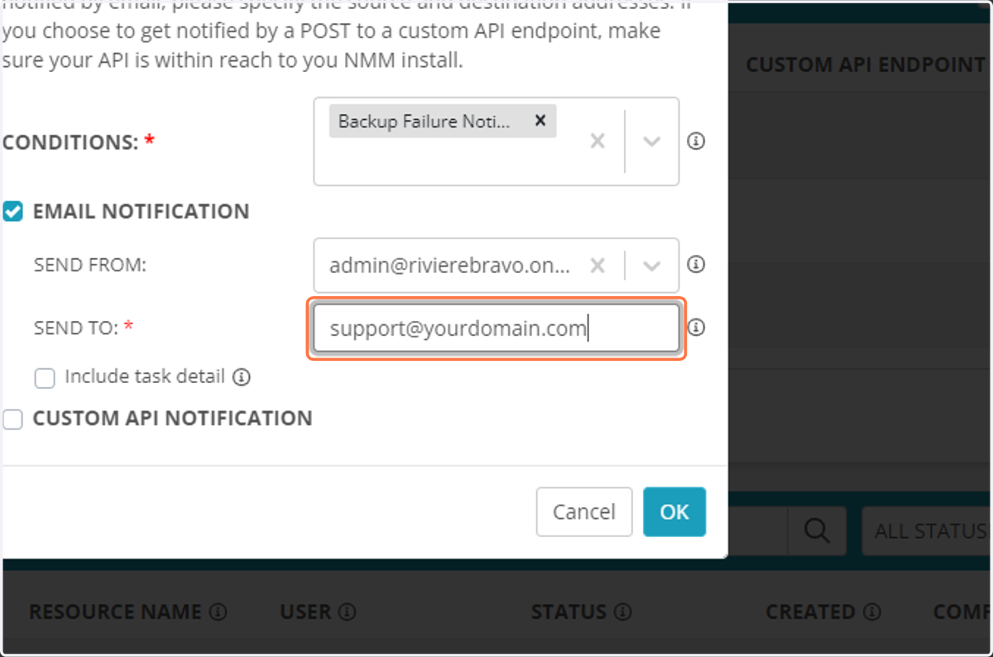The height and width of the screenshot is (657, 993).
Task: Expand the Conditions dropdown
Action: coord(652,141)
